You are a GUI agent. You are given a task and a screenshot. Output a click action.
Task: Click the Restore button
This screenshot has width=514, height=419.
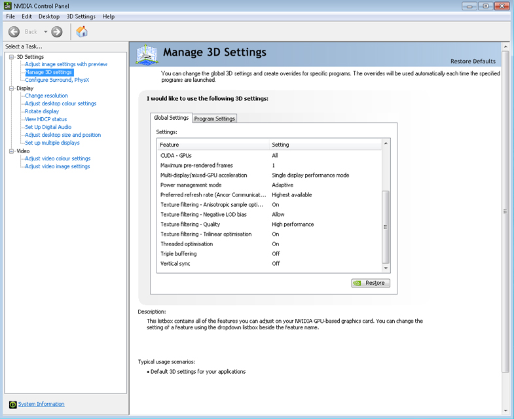(x=371, y=283)
